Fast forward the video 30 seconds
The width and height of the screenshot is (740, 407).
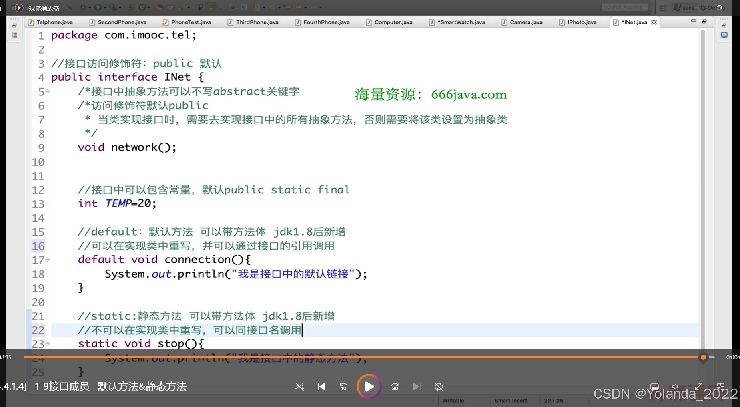(x=395, y=387)
